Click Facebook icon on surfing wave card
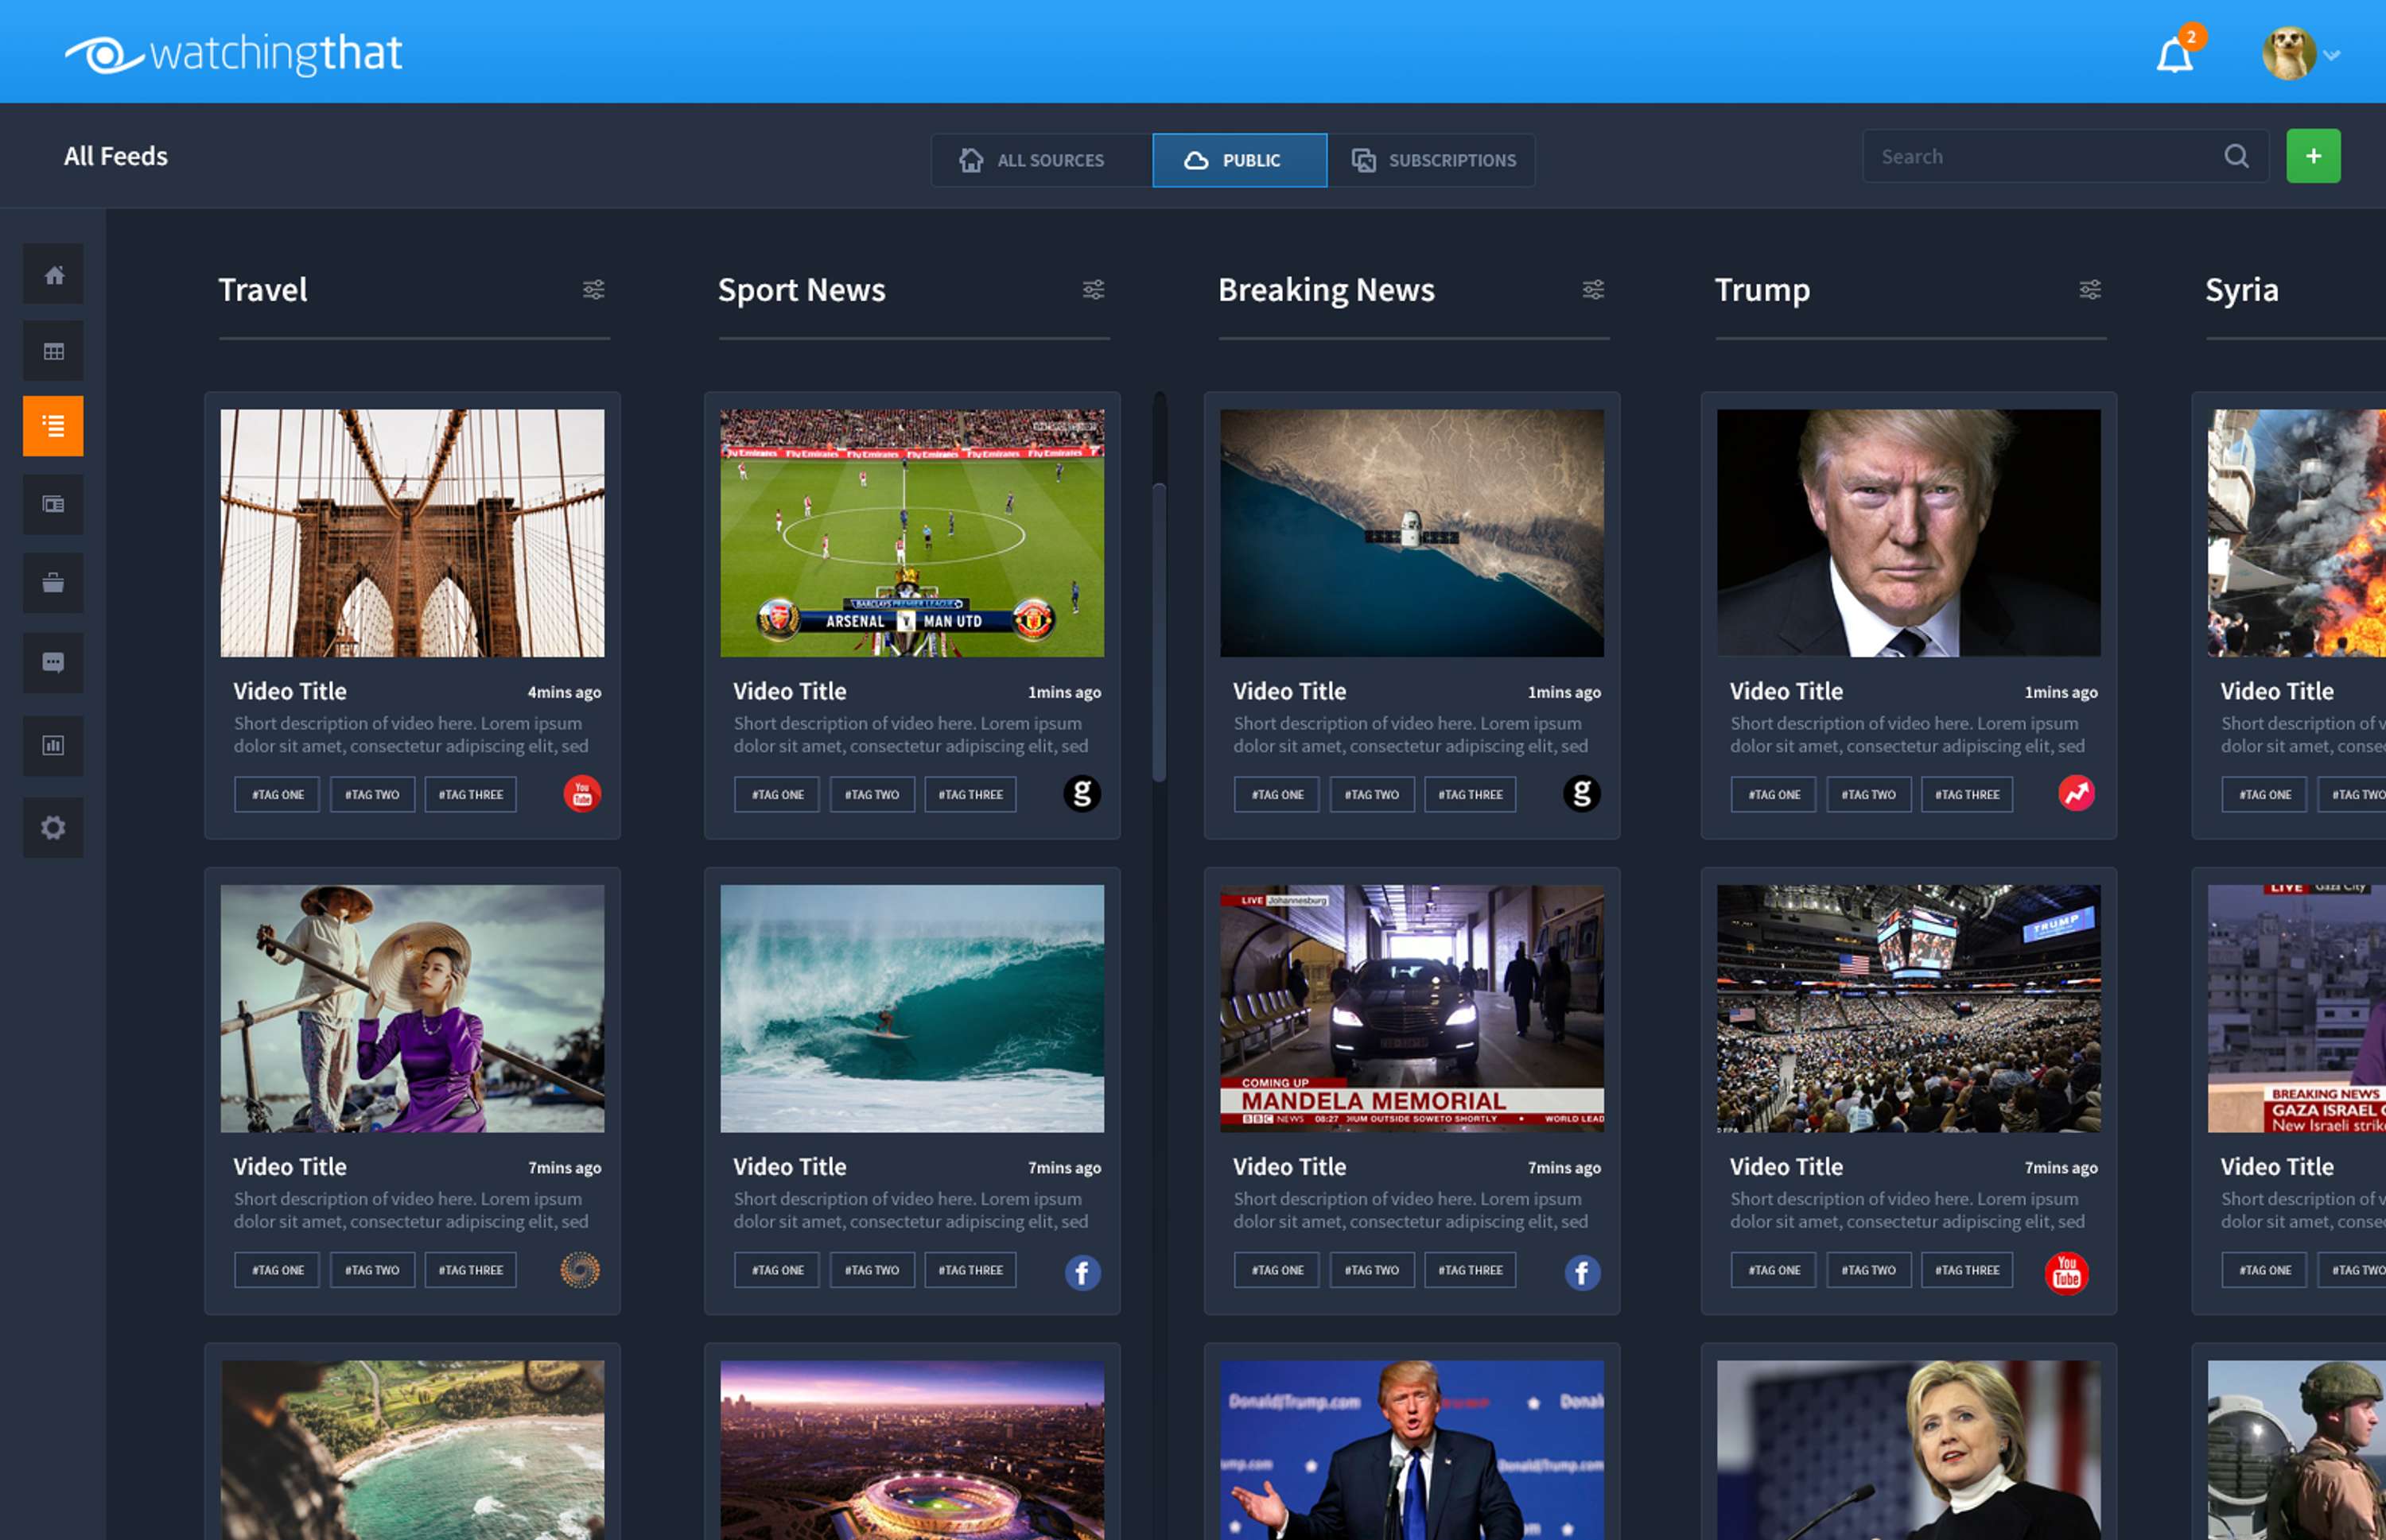This screenshot has height=1540, width=2386. tap(1082, 1273)
